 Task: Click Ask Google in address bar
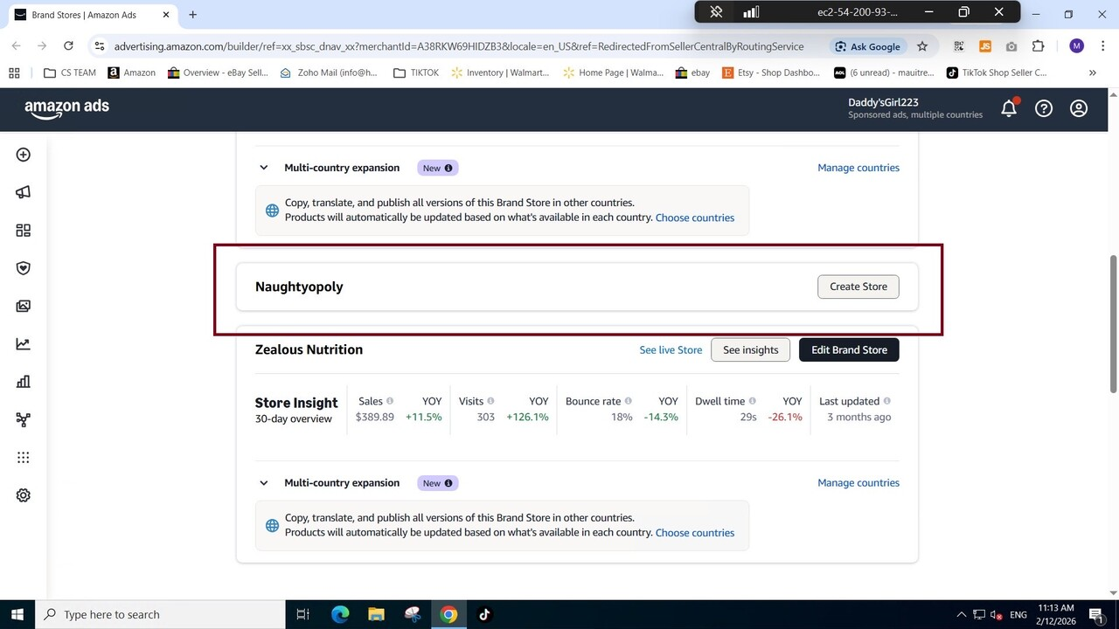(x=867, y=46)
